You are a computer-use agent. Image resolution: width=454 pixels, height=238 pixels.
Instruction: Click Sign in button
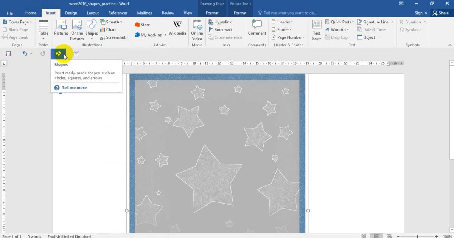(x=421, y=13)
